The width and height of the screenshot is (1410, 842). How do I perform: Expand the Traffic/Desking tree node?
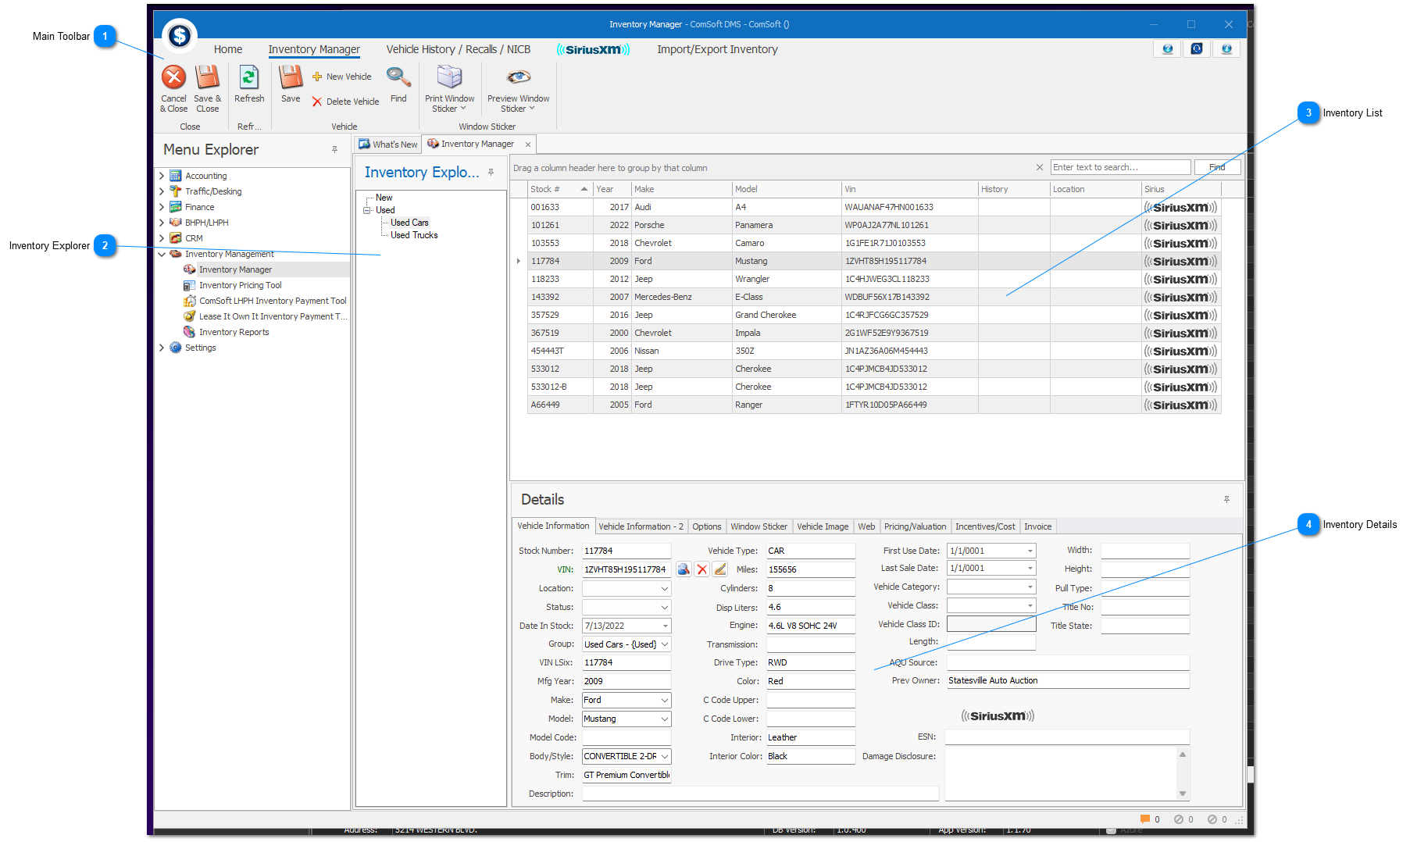(x=162, y=191)
